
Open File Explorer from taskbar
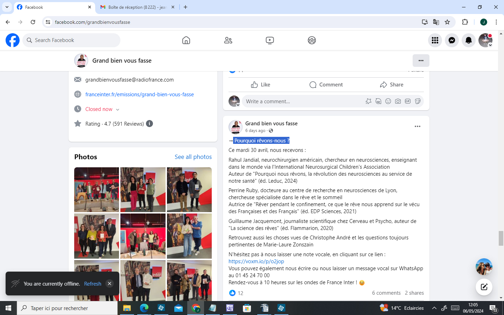click(x=127, y=308)
